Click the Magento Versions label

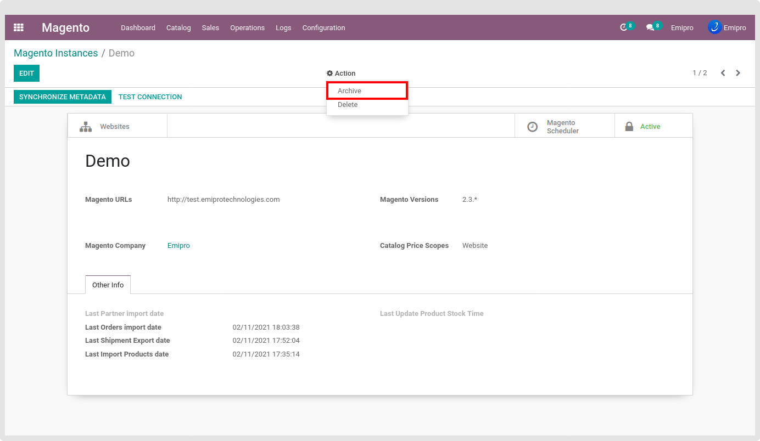tap(409, 200)
